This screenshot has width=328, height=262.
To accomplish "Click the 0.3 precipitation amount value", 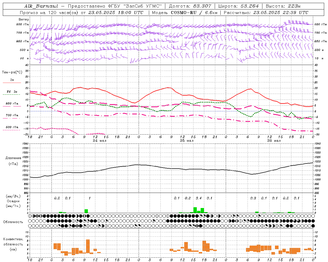I will point(253,198).
